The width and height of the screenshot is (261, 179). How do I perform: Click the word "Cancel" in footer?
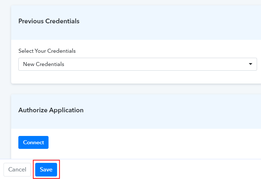pyautogui.click(x=17, y=169)
